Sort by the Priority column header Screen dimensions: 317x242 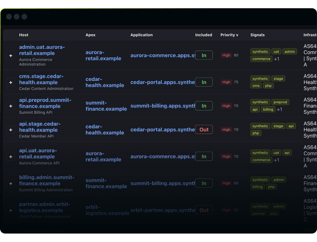pyautogui.click(x=229, y=35)
